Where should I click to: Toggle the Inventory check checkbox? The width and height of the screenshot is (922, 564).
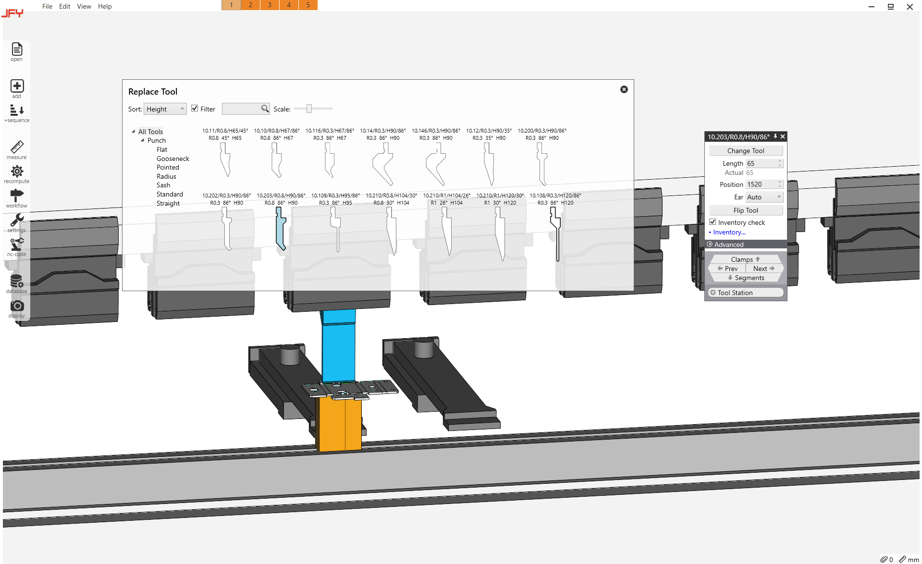tap(713, 222)
